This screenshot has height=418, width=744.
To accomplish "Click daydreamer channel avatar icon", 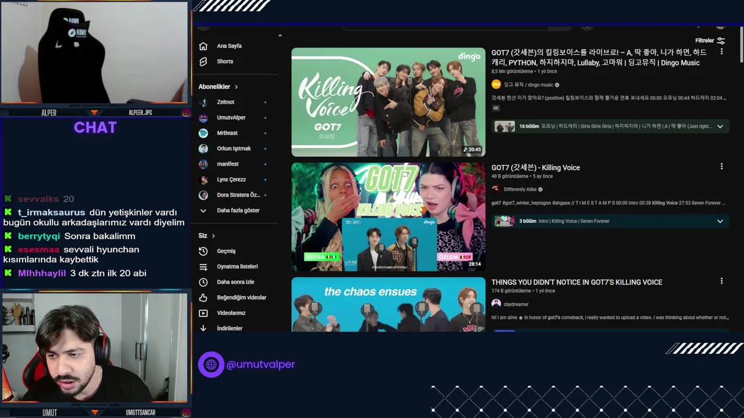I will point(496,304).
